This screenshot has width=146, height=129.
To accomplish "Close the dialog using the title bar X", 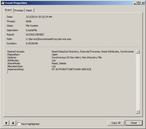I will coord(143,3).
